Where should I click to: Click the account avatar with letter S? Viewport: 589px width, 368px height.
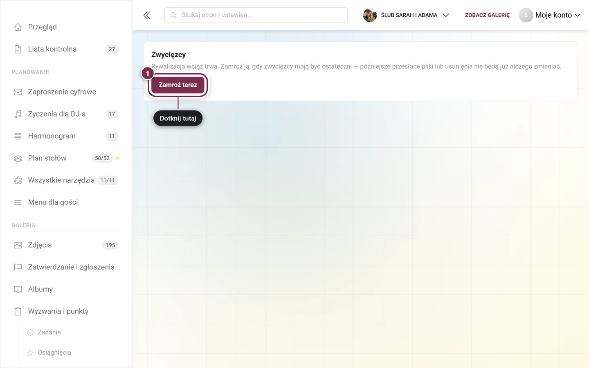[x=526, y=15]
